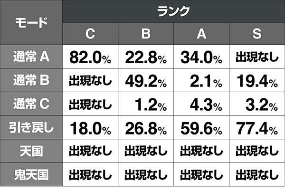The height and width of the screenshot is (191, 285).
Task: Select the 鬼天国 row label
Action: tap(31, 175)
